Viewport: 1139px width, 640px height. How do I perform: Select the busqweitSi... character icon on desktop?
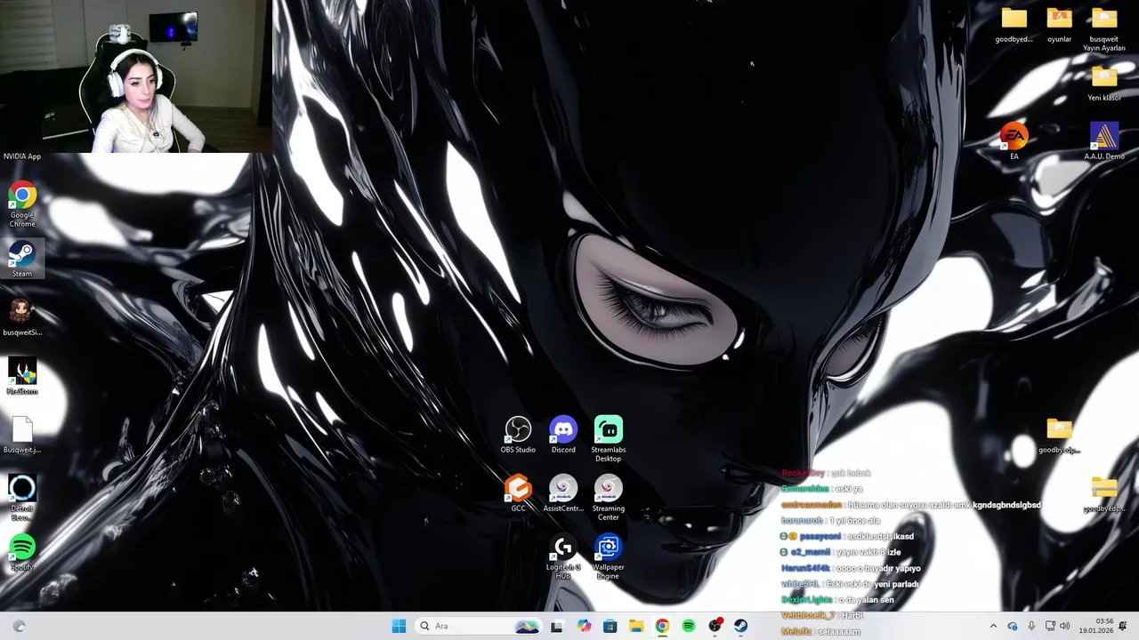click(x=22, y=317)
